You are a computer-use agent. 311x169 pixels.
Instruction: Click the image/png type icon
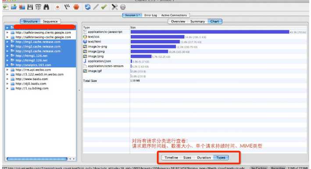[x=85, y=56]
